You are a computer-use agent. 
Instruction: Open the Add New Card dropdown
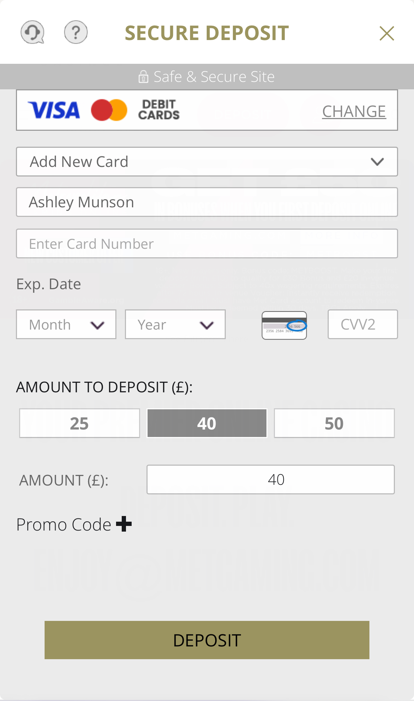pyautogui.click(x=207, y=162)
